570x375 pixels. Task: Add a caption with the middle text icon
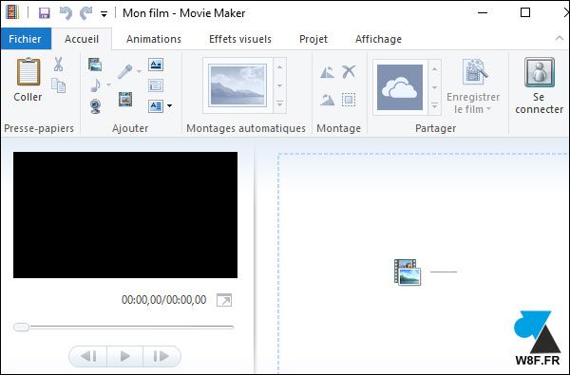156,85
